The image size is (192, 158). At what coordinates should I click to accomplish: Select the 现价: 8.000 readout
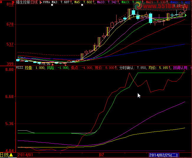pyautogui.click(x=105, y=68)
